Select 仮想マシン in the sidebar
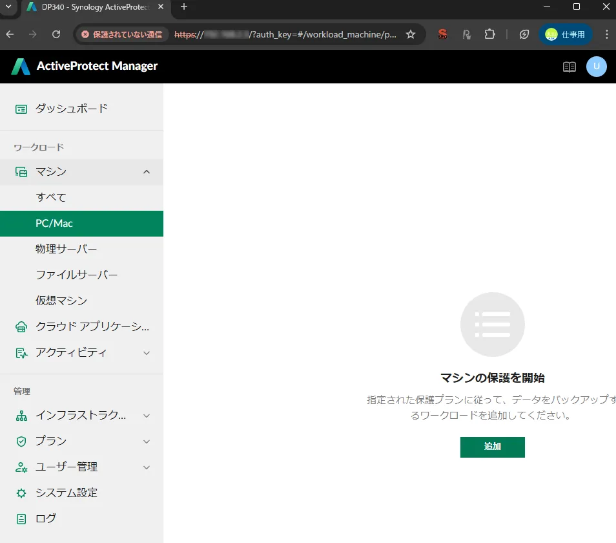Image resolution: width=616 pixels, height=543 pixels. (x=81, y=301)
